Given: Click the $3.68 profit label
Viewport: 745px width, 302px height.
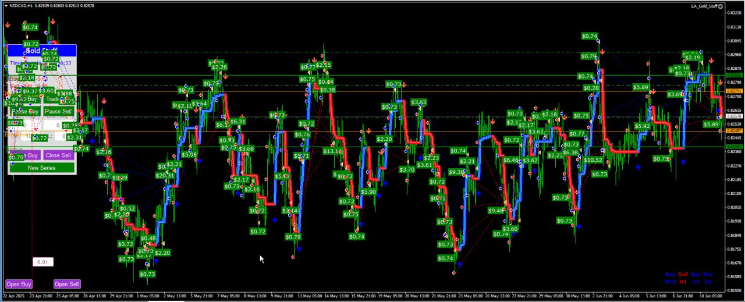Looking at the screenshot, I should (x=246, y=149).
